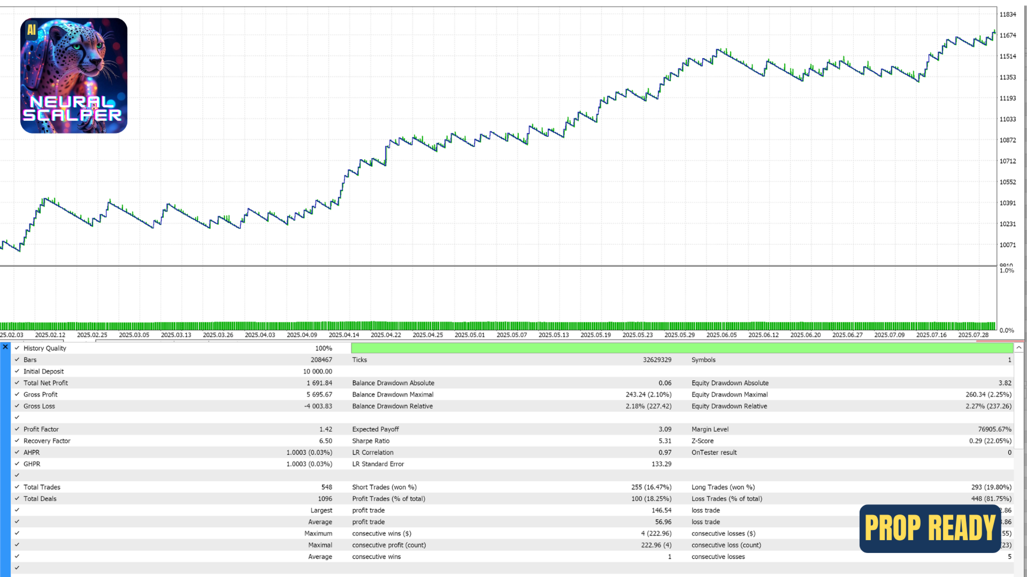Click the green deposit load histogram bar
The height and width of the screenshot is (577, 1027).
tap(497, 326)
